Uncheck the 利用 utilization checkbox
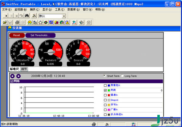The height and width of the screenshot is (127, 182). [105, 90]
